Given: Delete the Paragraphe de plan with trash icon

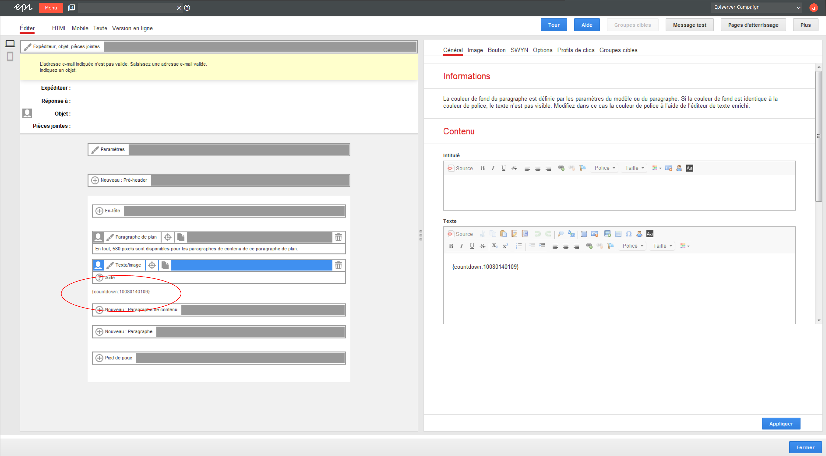Looking at the screenshot, I should point(338,237).
